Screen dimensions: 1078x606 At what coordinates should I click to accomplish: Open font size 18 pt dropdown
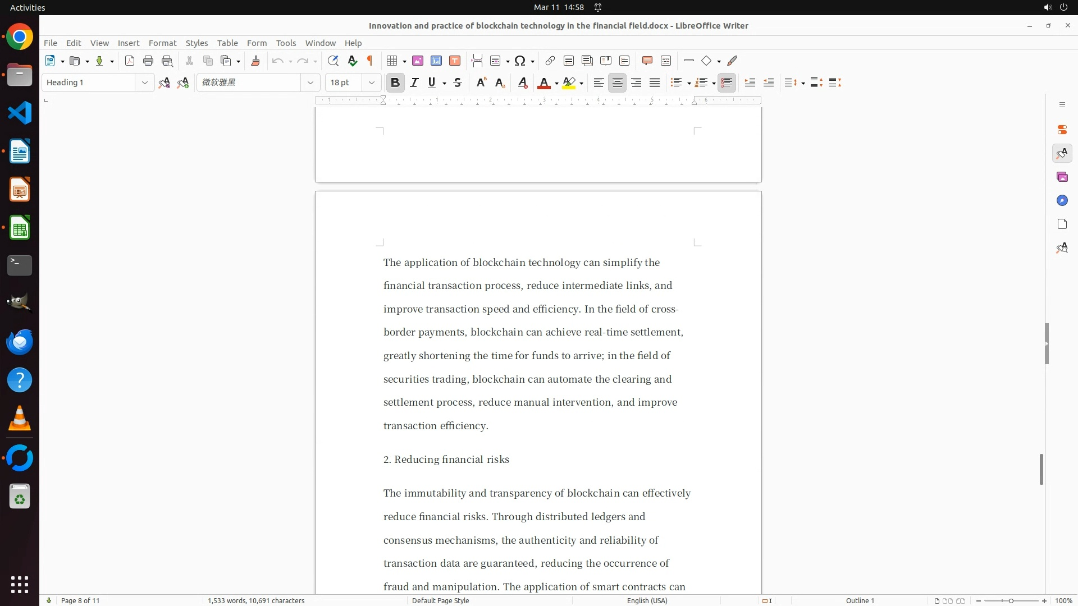point(371,83)
